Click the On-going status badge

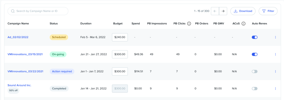[x=58, y=54]
